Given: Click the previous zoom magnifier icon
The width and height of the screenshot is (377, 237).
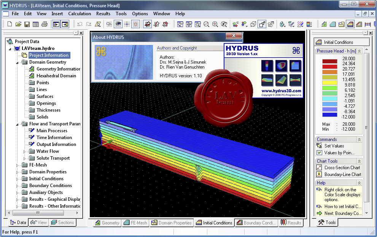Looking at the screenshot, I should point(224,24).
